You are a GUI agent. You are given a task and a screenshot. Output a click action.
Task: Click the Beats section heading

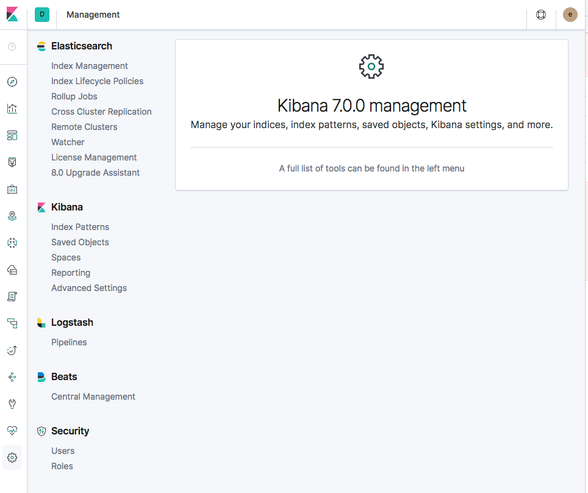click(x=64, y=376)
